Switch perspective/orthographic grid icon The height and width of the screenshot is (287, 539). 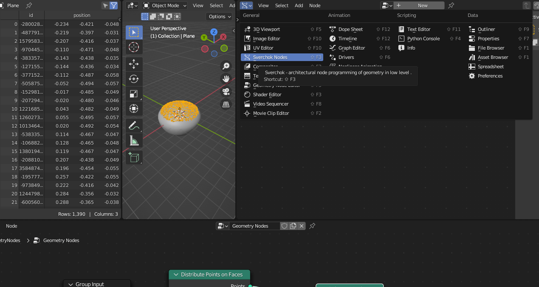tap(226, 104)
